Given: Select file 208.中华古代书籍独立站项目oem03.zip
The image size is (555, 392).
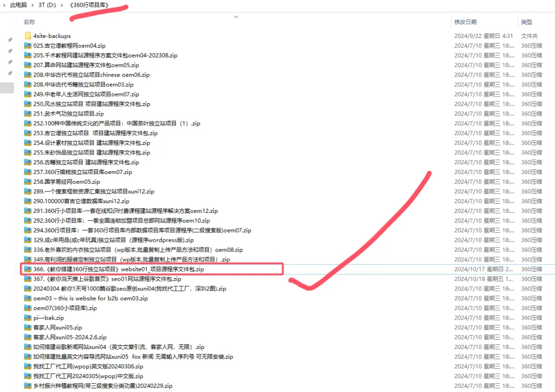Looking at the screenshot, I should point(84,85).
